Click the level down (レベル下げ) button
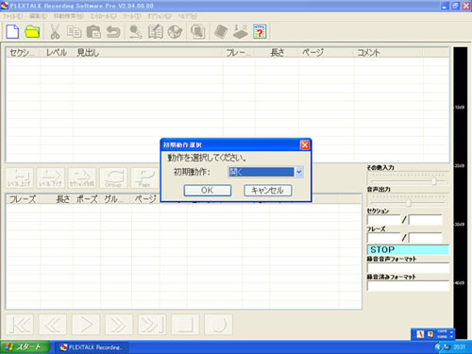Viewport: 472px width, 354px height. point(51,177)
